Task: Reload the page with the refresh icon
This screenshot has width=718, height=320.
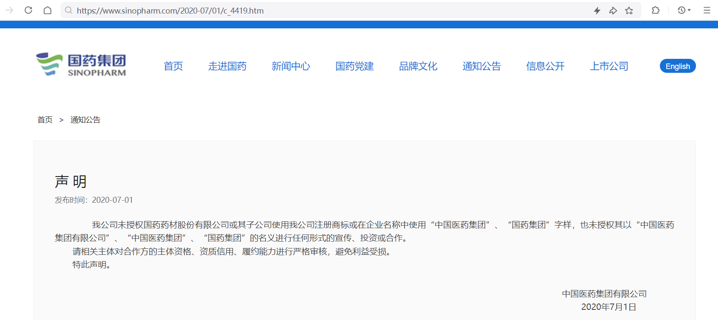Action: (28, 10)
